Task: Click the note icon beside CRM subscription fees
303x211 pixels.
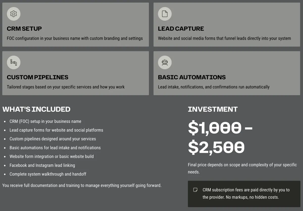Action: 195,190
